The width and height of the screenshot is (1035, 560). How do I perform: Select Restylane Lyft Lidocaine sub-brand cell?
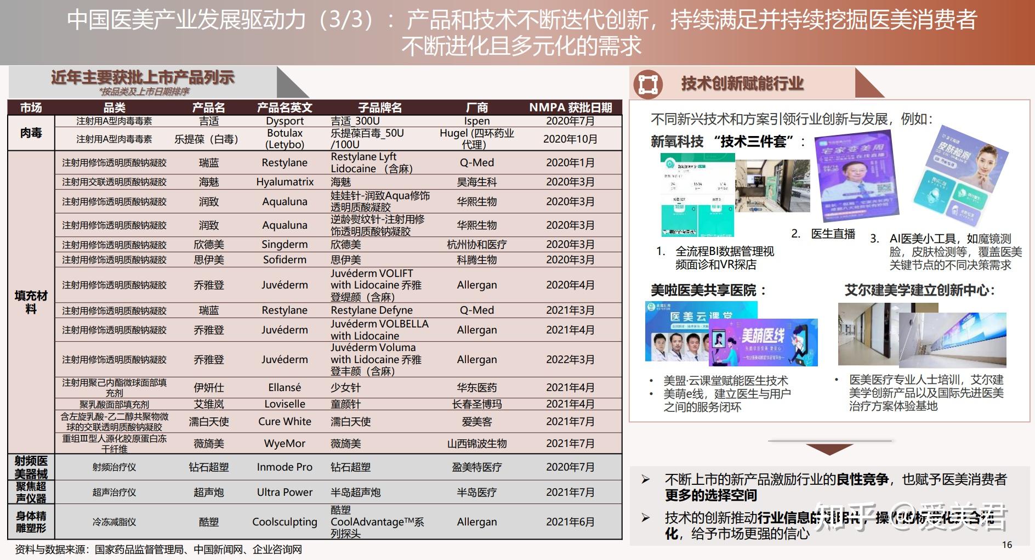coord(372,162)
